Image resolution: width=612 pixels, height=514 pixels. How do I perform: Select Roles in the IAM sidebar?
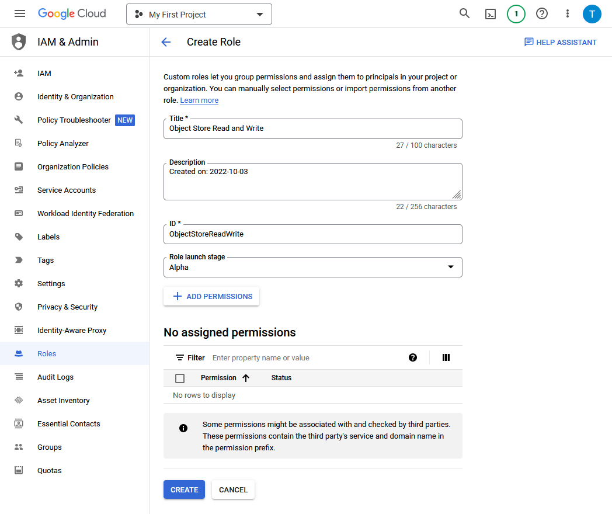coord(47,353)
